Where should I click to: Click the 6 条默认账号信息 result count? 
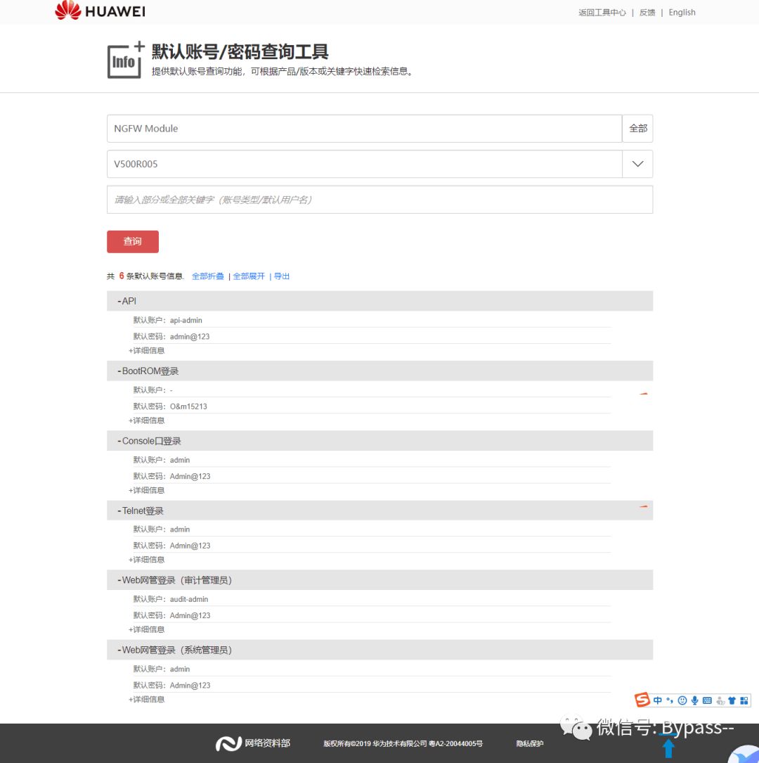coord(150,276)
